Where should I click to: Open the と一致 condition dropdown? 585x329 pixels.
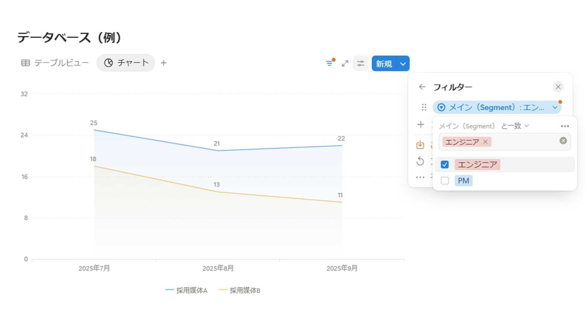(x=515, y=126)
